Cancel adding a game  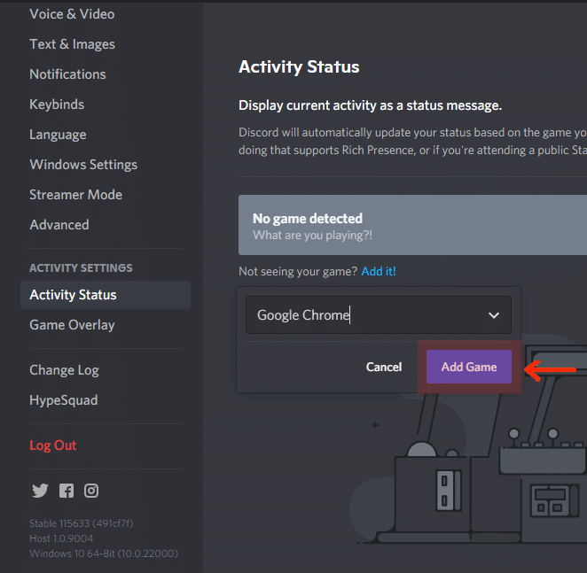point(384,367)
